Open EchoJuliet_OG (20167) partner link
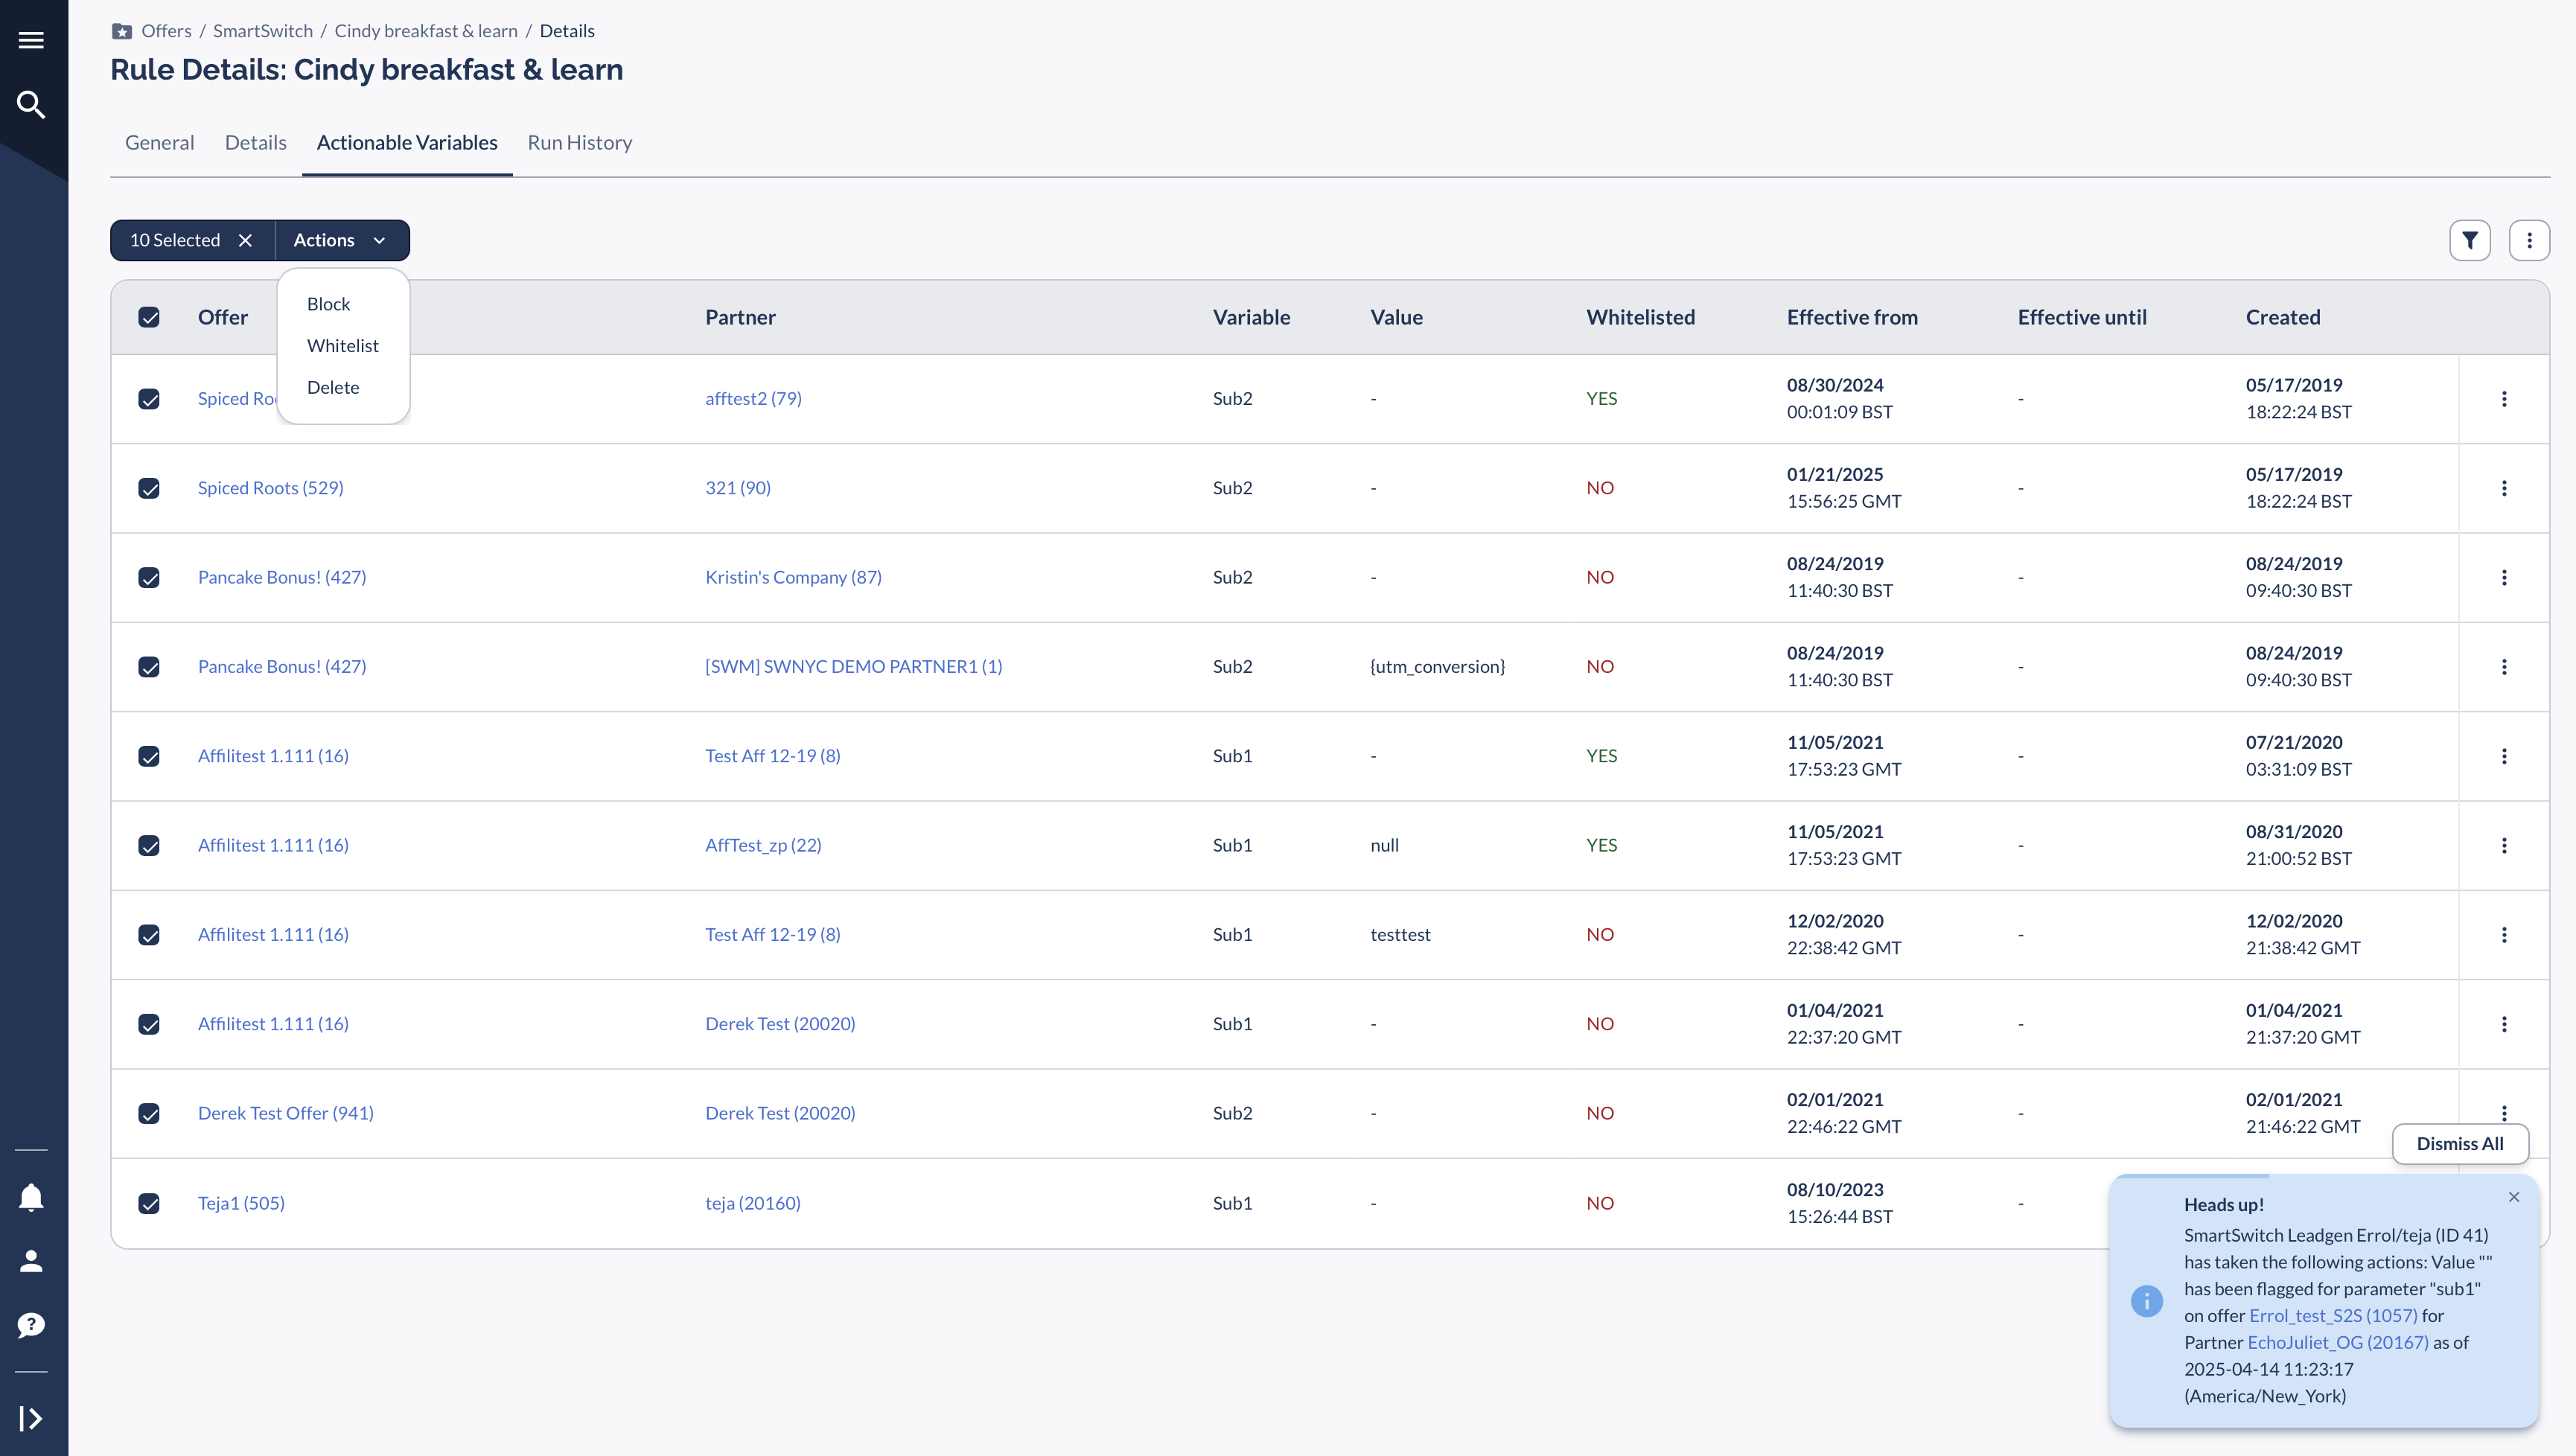 point(2338,1343)
